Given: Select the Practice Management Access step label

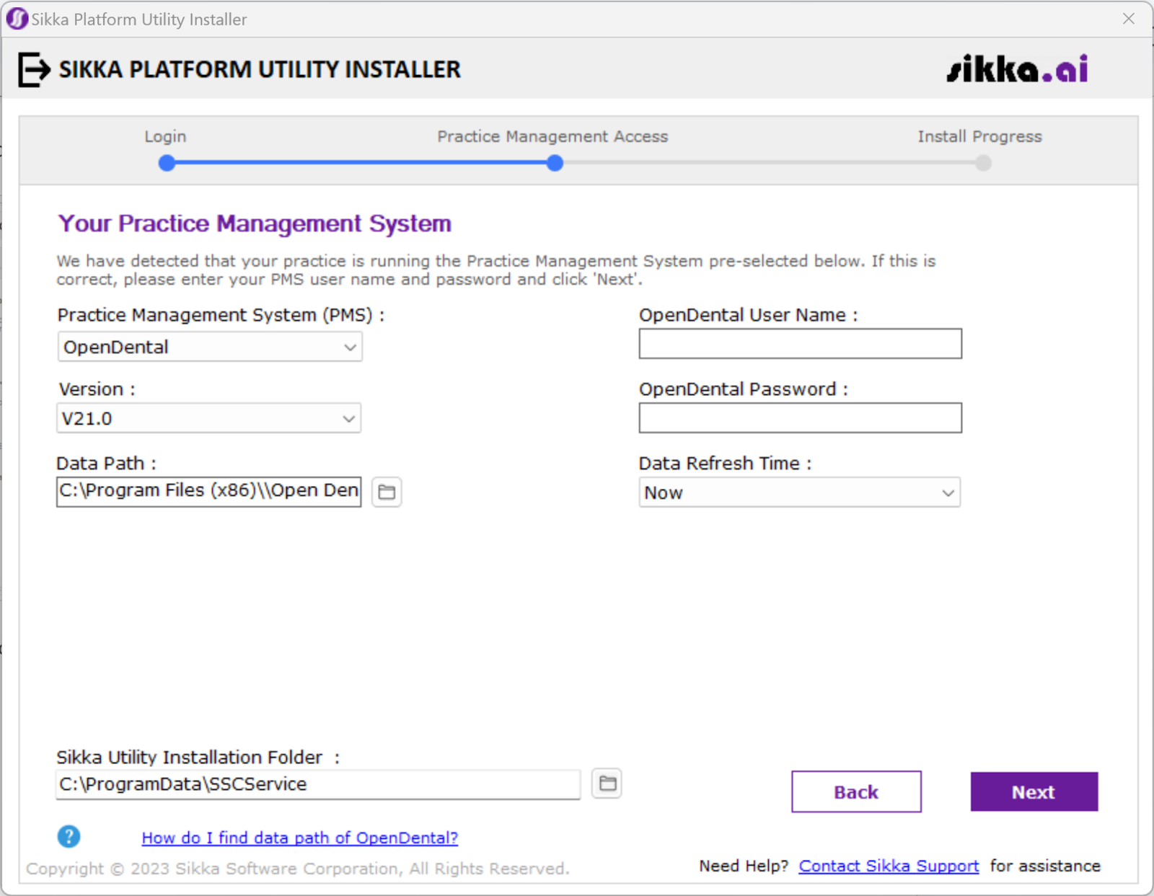Looking at the screenshot, I should [552, 136].
